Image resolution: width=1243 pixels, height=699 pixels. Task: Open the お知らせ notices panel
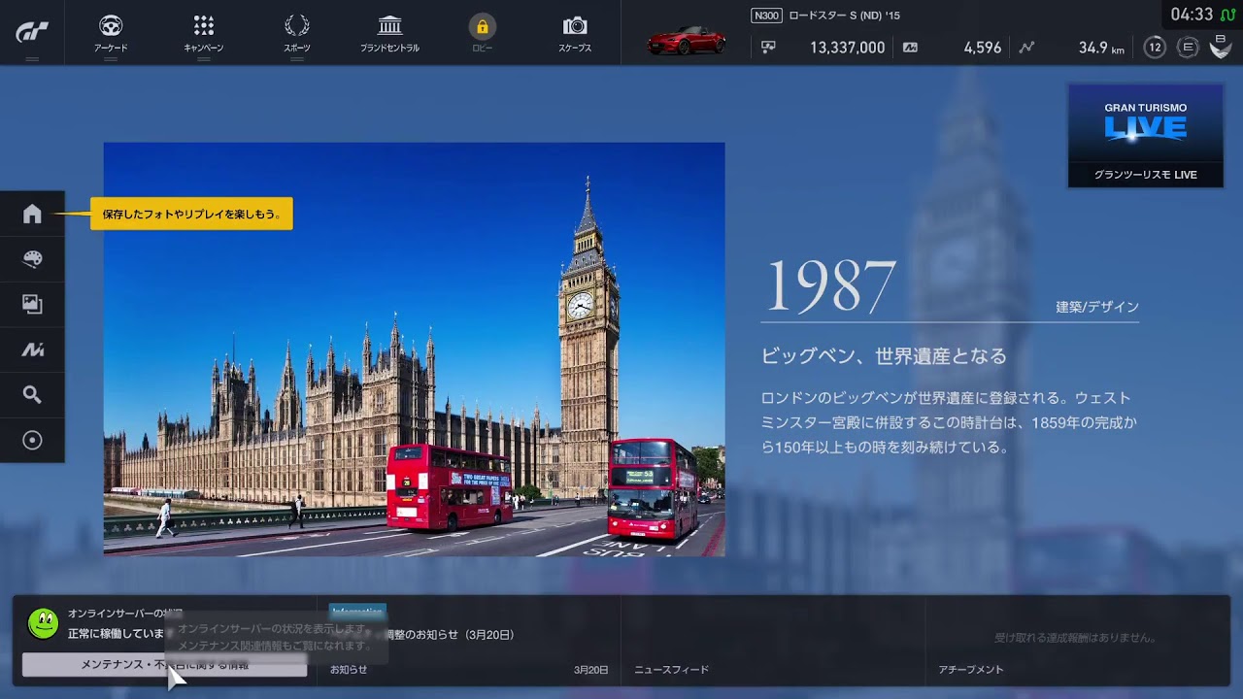[468, 641]
